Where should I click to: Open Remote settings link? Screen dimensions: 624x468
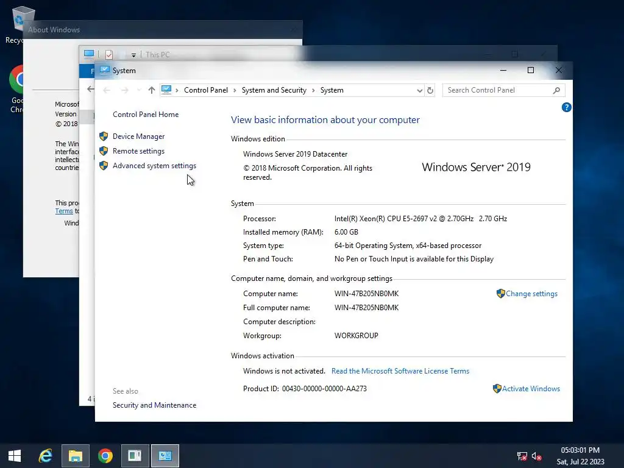tap(138, 151)
